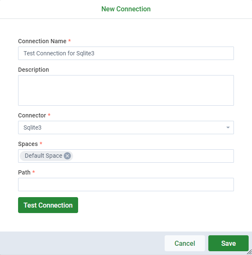Click the dialog resize handle icon
This screenshot has width=252, height=255.
tap(249, 252)
